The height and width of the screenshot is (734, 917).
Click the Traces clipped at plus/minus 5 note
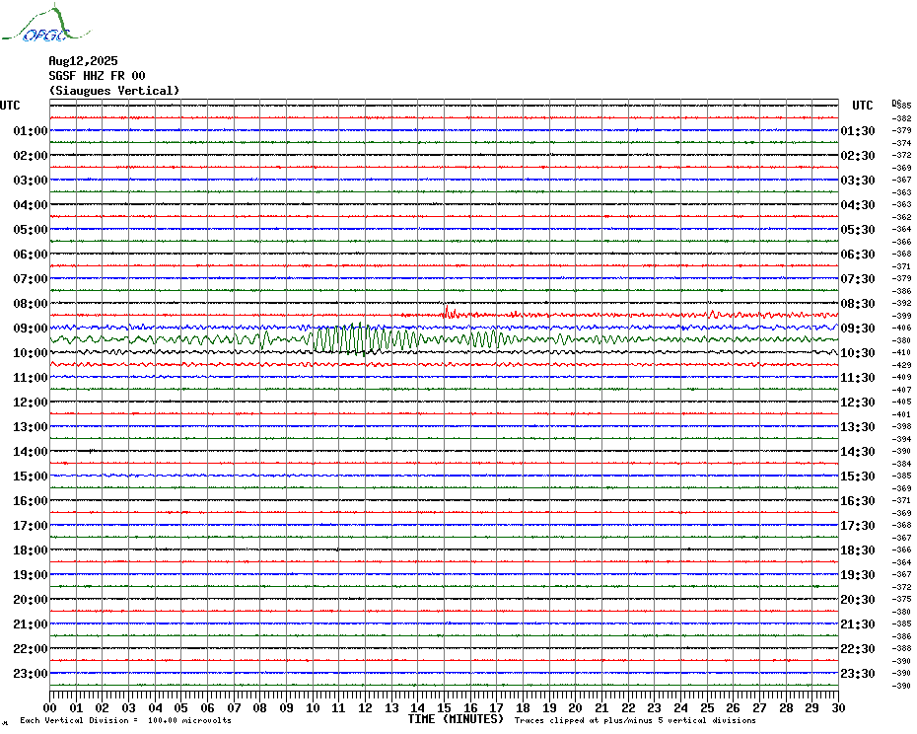(x=635, y=720)
